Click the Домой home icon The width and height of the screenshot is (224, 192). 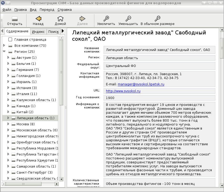click(60, 19)
